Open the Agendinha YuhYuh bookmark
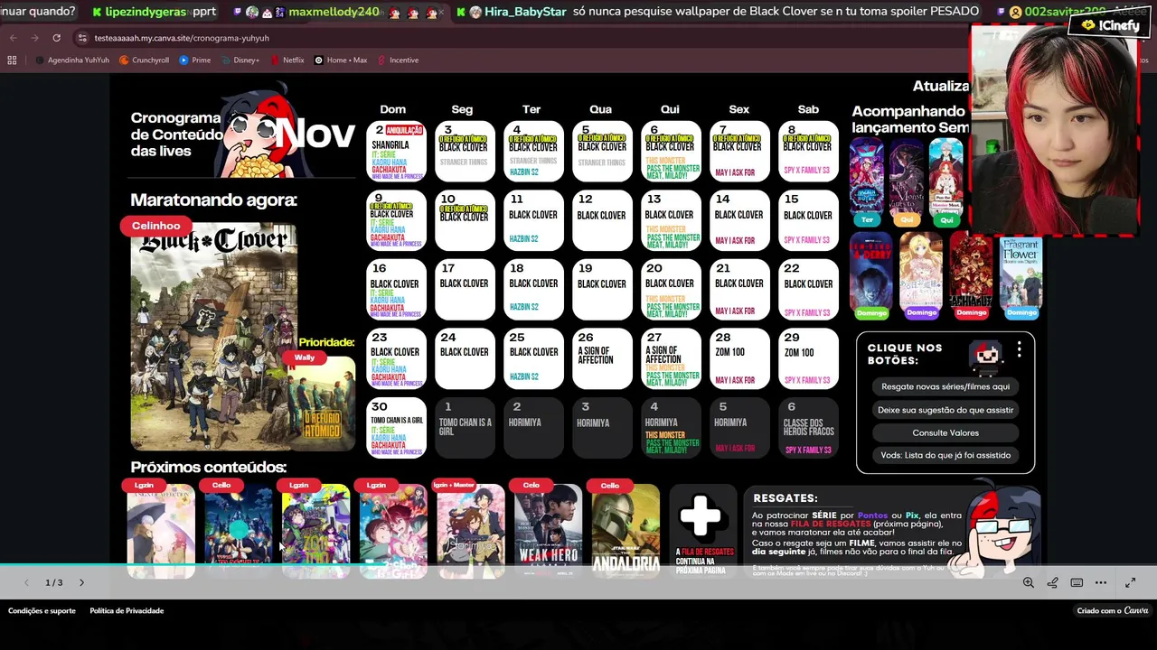The image size is (1157, 650). [x=71, y=60]
